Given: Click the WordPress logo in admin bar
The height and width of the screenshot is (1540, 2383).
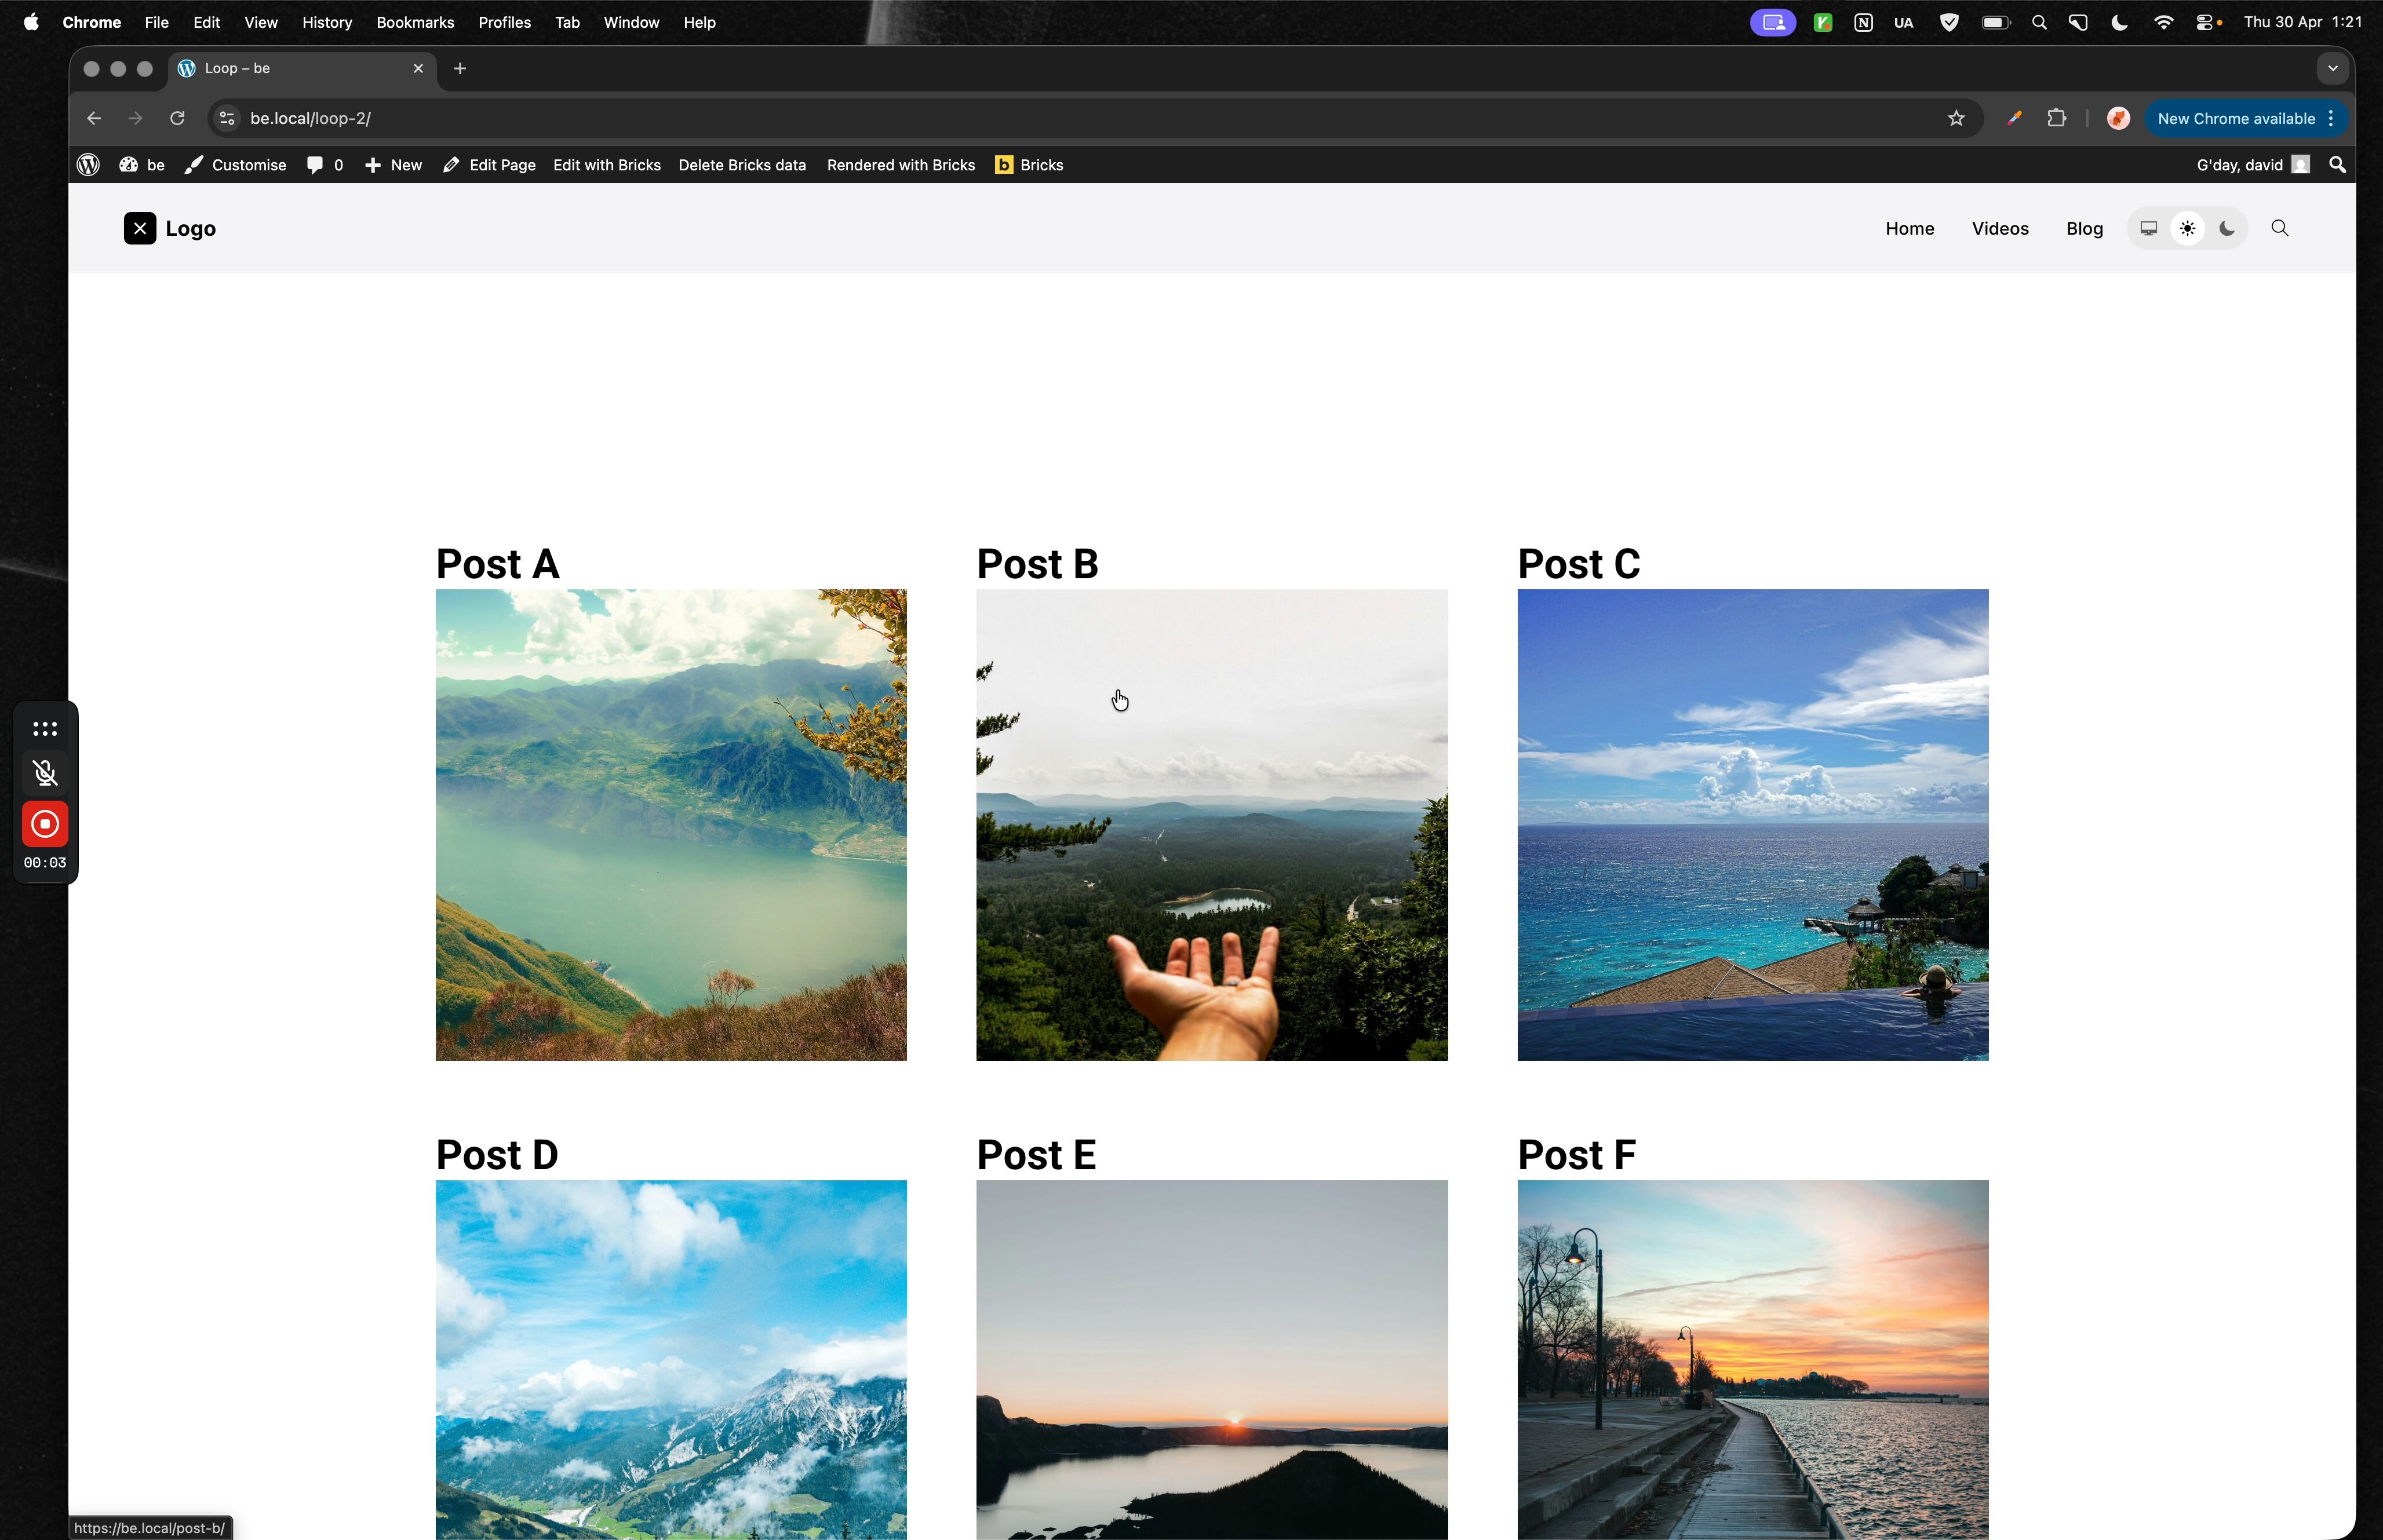Looking at the screenshot, I should click(88, 165).
